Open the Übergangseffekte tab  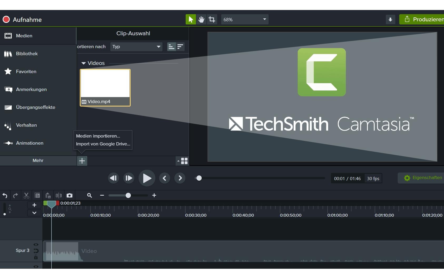36,107
